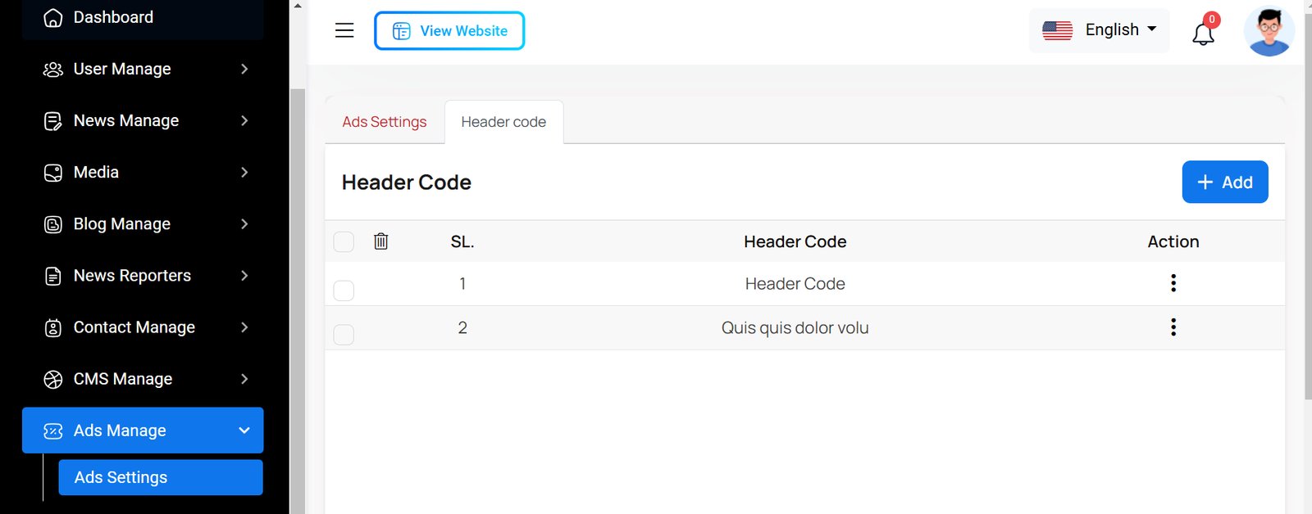Expand the User Manage menu
The image size is (1312, 514).
[x=143, y=70]
